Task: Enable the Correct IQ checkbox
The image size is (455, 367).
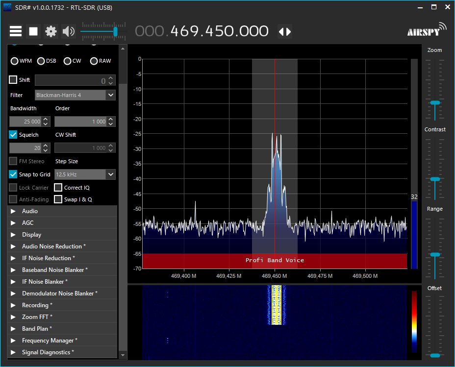Action: (58, 188)
